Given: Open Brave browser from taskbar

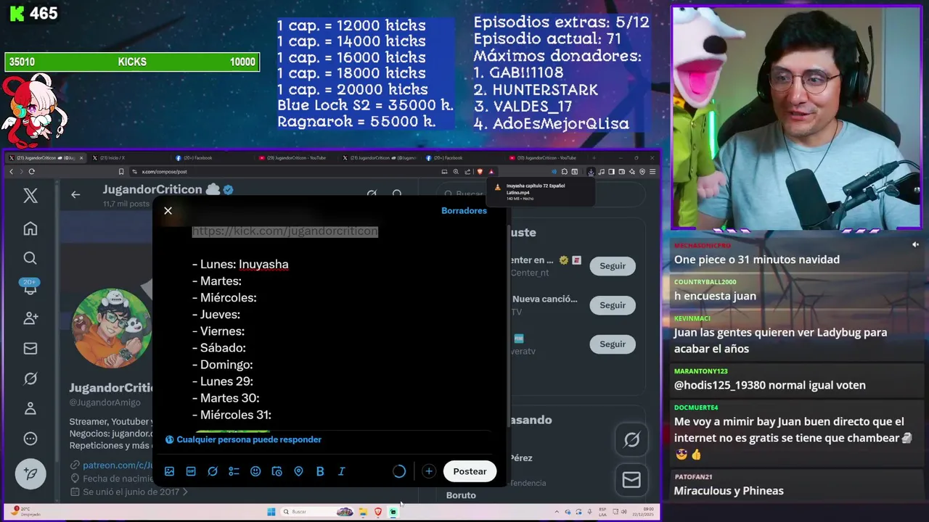Looking at the screenshot, I should (378, 512).
